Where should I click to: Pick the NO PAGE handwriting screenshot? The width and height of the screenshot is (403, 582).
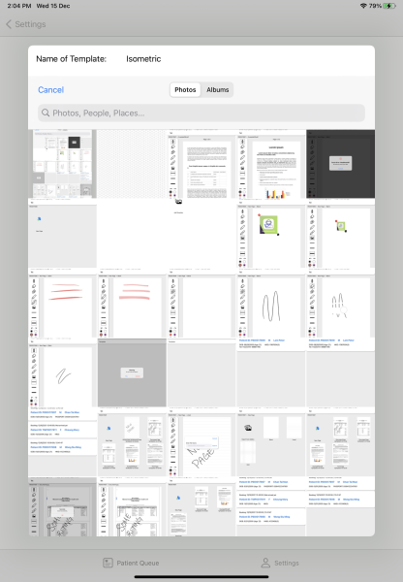pyautogui.click(x=201, y=442)
